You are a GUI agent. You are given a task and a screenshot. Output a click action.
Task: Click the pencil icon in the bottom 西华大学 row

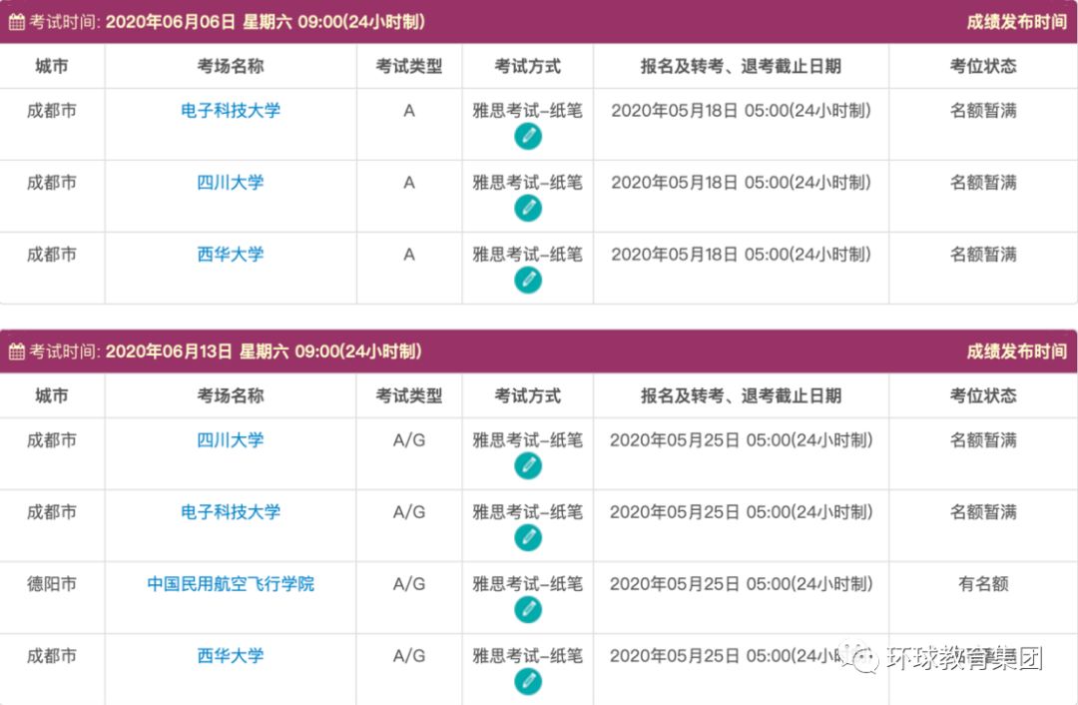pyautogui.click(x=527, y=681)
